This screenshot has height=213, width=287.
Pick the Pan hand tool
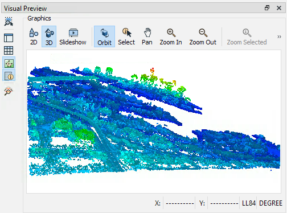click(x=147, y=36)
